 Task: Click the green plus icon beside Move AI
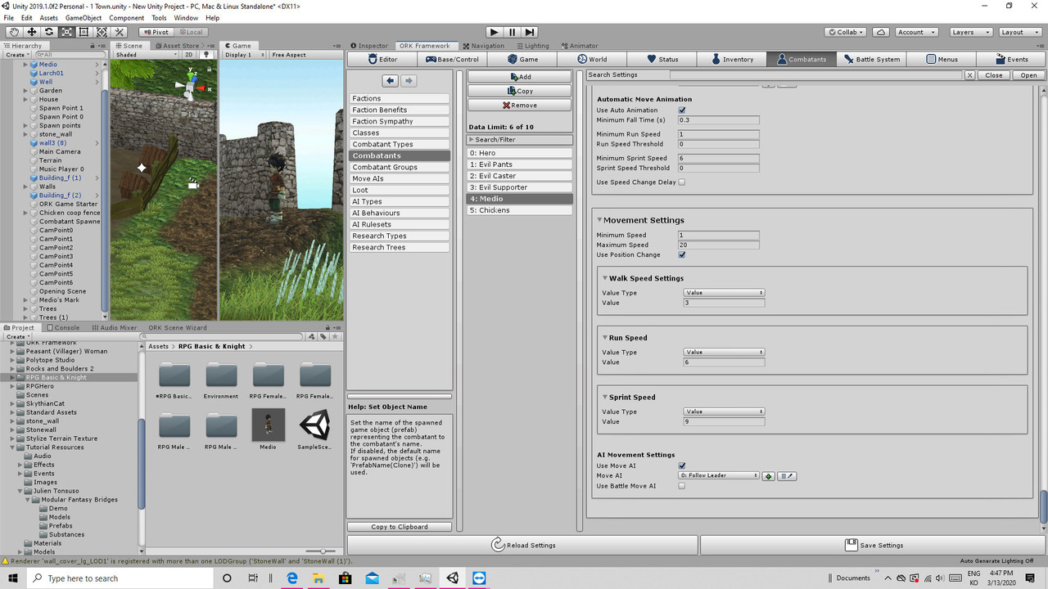click(x=768, y=476)
